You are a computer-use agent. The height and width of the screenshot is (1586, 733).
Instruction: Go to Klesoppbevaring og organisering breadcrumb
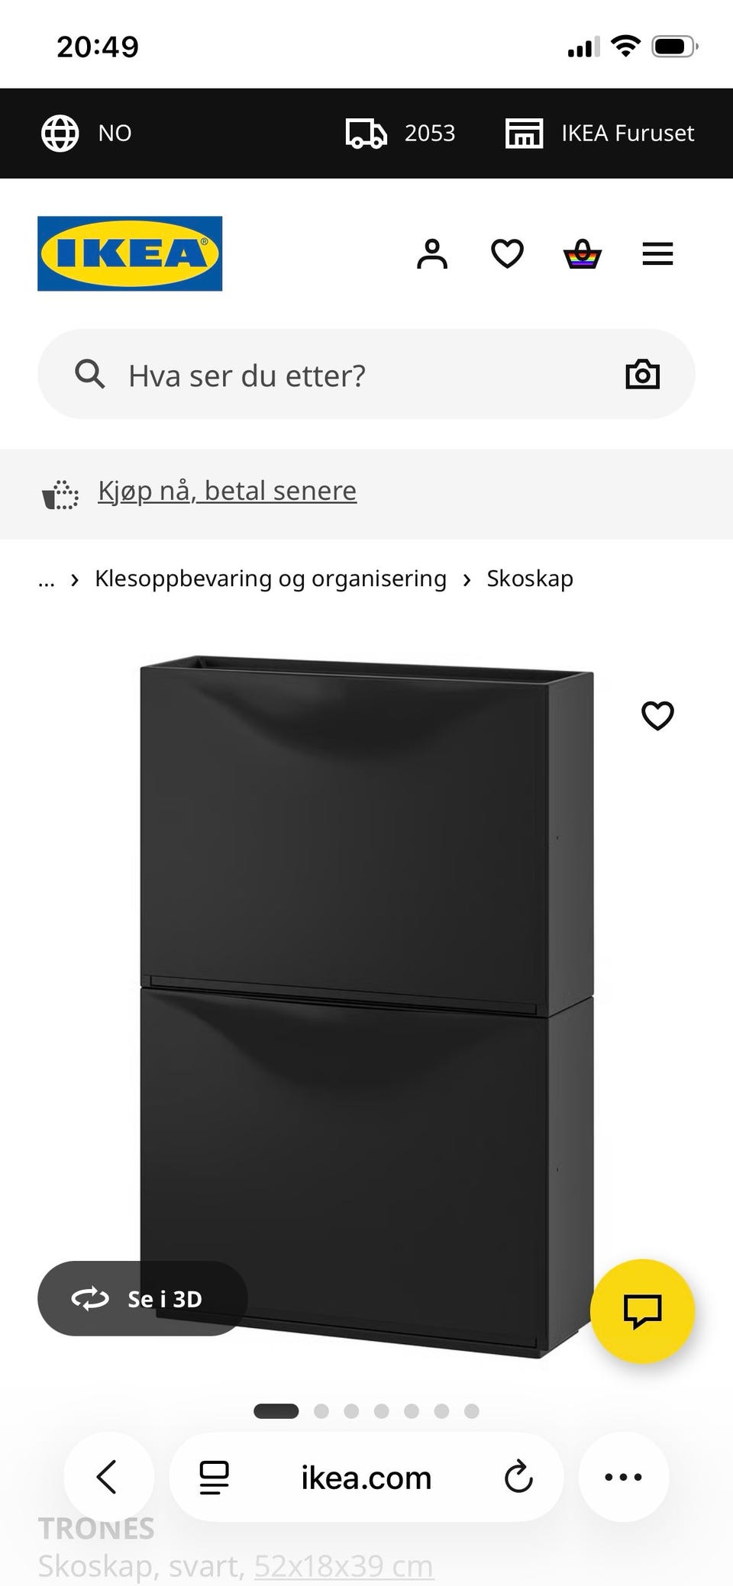click(270, 579)
